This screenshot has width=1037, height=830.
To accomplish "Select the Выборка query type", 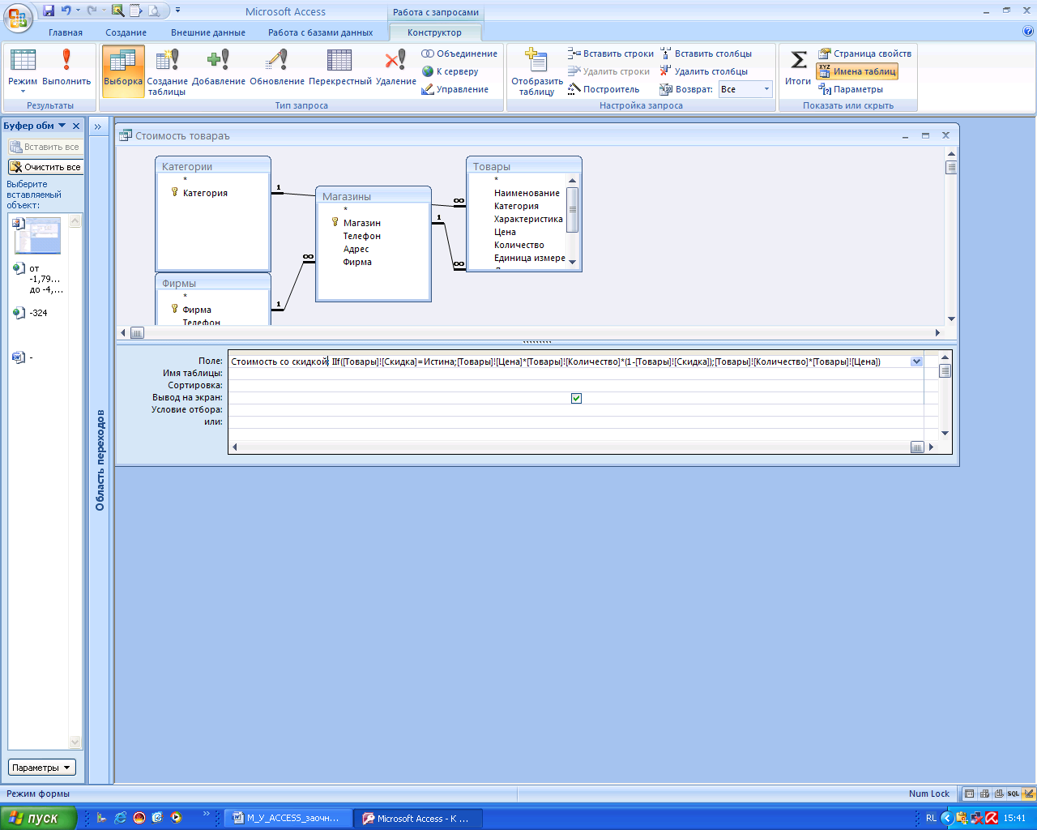I will click(123, 71).
